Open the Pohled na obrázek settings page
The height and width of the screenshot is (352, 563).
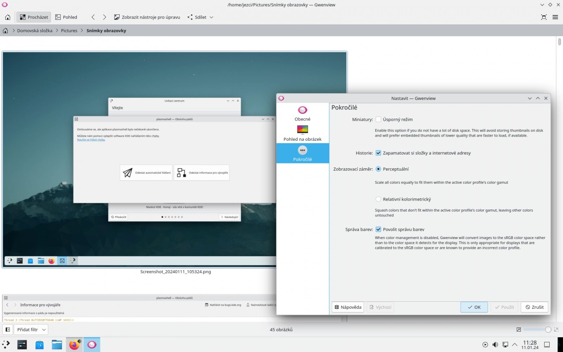(303, 133)
